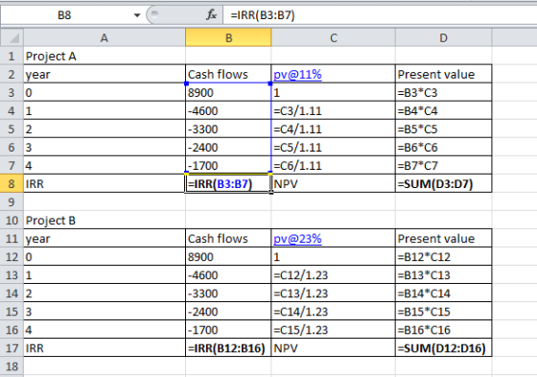Click cell with =B6*C6
537x377 pixels.
(x=443, y=147)
